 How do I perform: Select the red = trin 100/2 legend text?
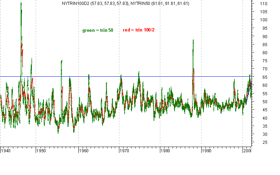[139, 30]
